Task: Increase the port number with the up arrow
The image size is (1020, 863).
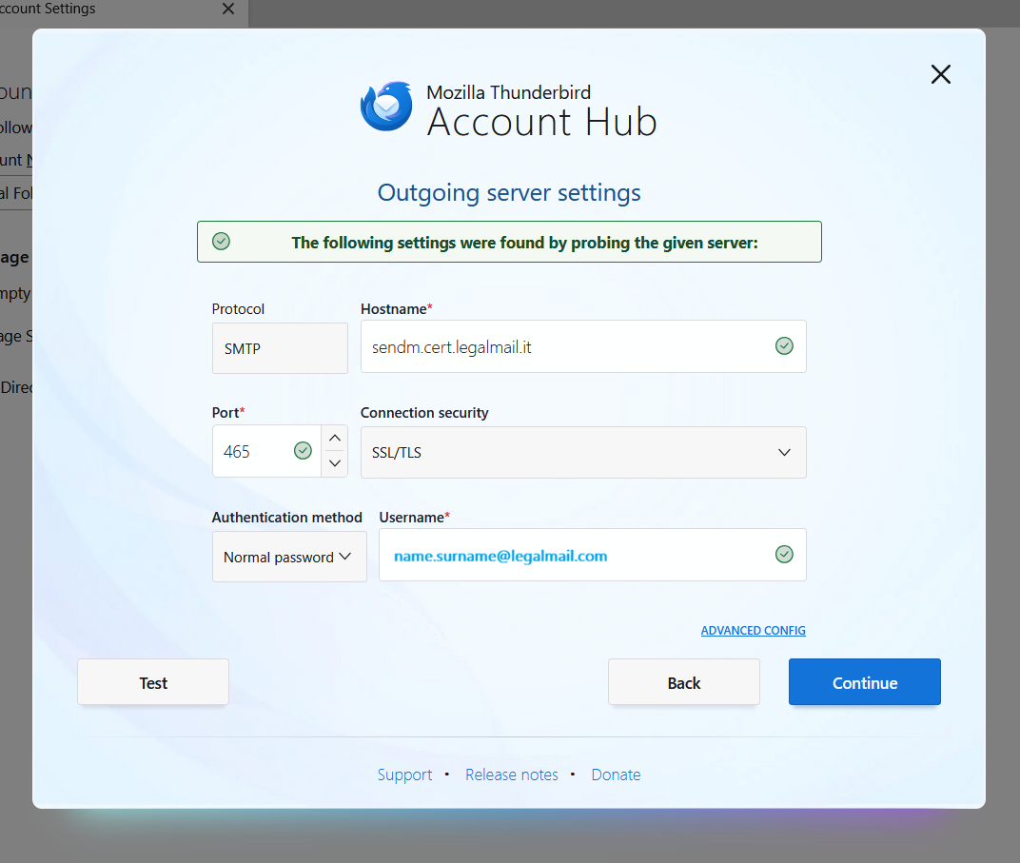Action: click(334, 439)
